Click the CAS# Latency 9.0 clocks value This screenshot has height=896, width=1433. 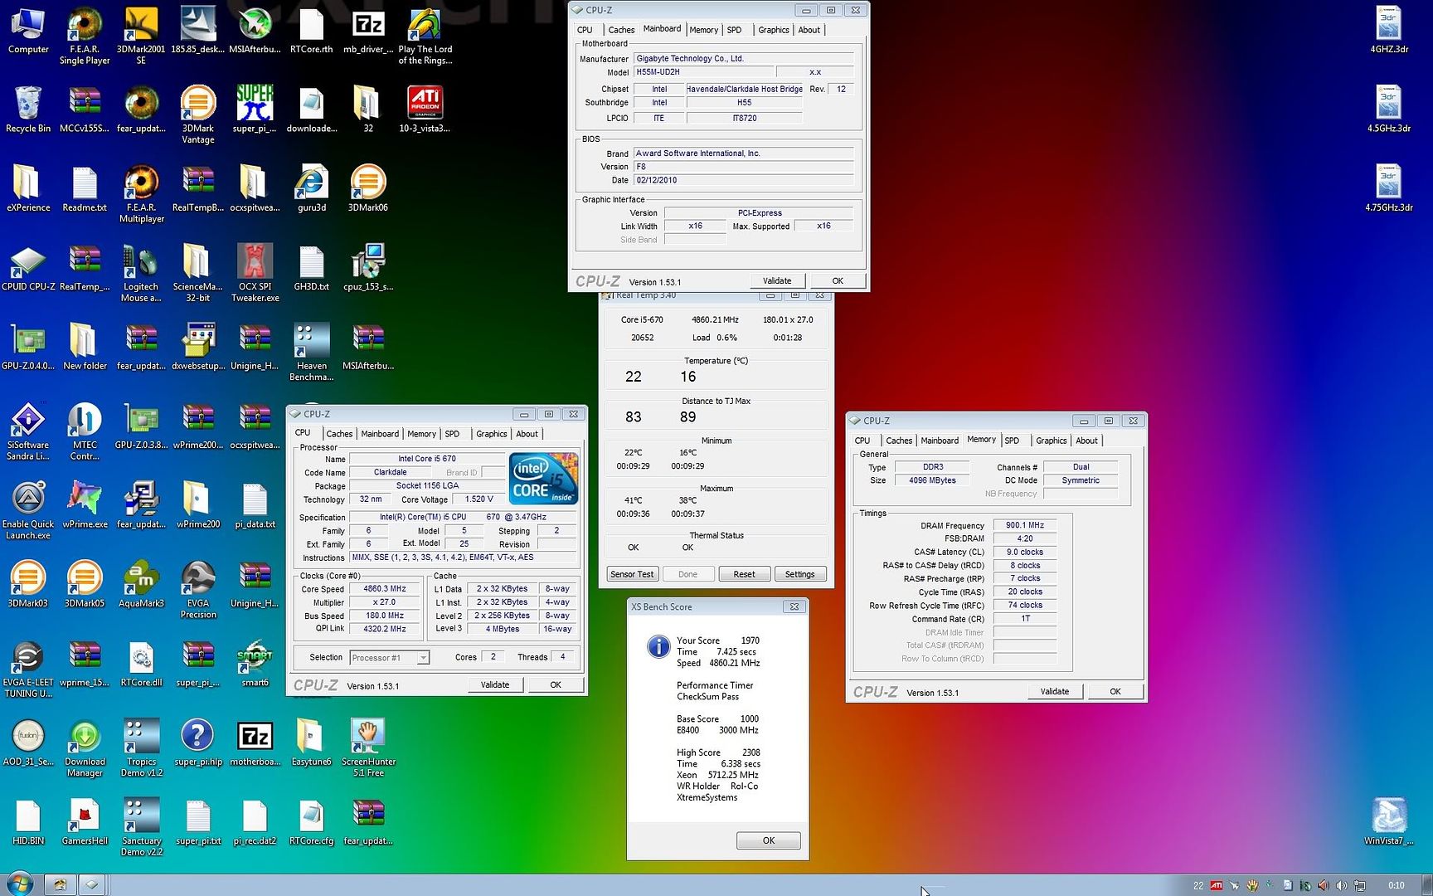1025,552
